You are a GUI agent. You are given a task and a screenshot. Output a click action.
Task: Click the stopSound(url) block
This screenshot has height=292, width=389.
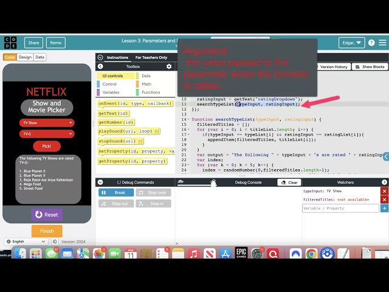(120, 141)
